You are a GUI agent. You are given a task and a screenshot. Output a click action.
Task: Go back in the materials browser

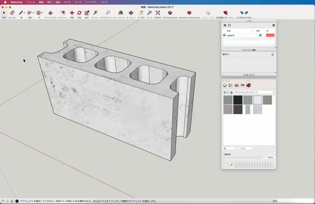coord(225,92)
